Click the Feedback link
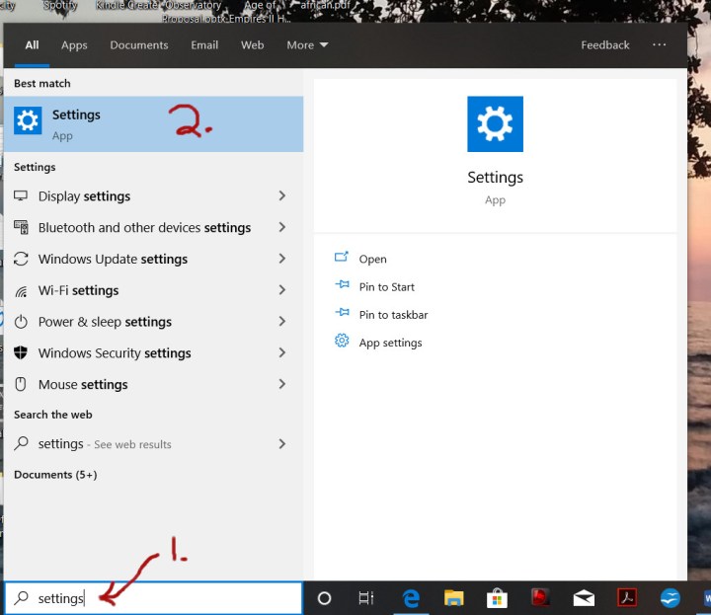711x615 pixels. pyautogui.click(x=604, y=45)
